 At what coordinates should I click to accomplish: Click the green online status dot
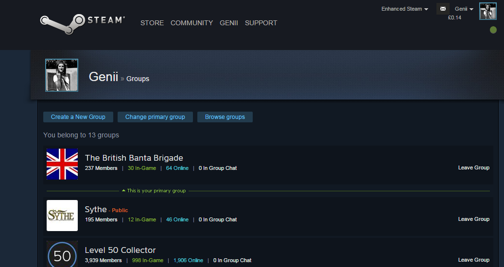click(x=493, y=30)
